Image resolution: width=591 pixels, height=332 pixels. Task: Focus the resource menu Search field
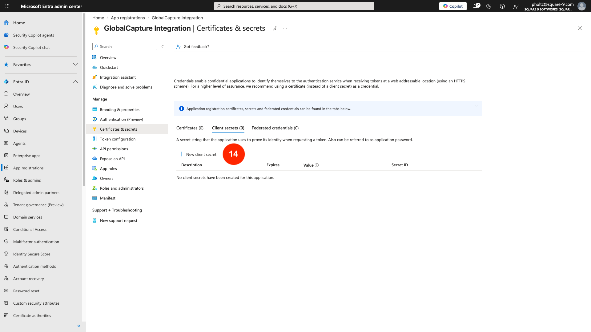pos(125,46)
